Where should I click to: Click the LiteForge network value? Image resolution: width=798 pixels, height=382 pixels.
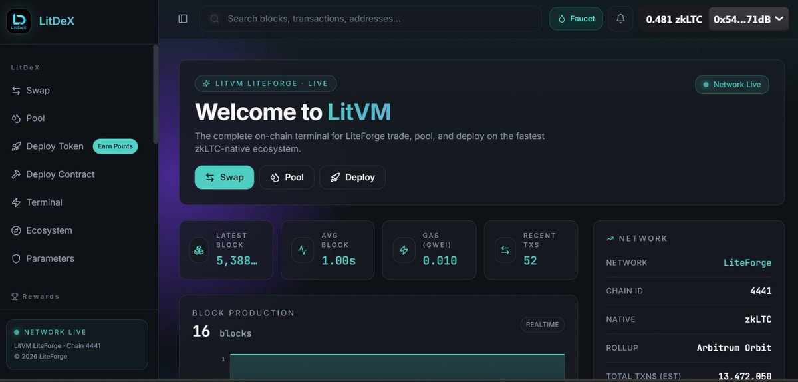click(x=747, y=263)
